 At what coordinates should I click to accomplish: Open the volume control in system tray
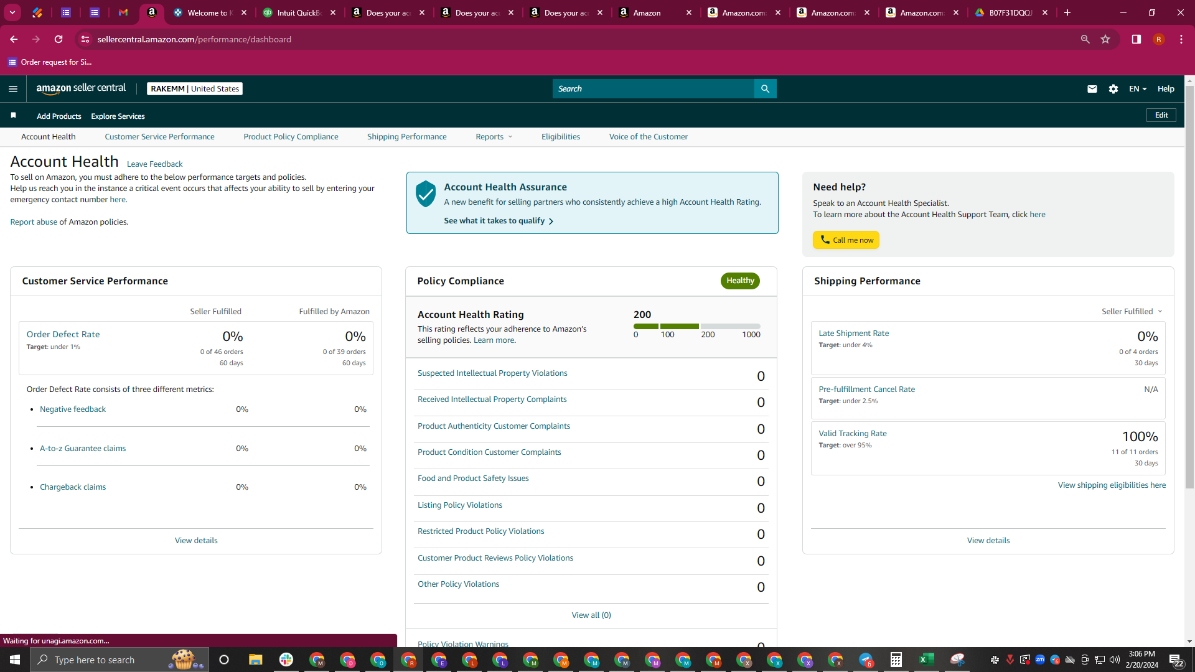tap(1115, 660)
